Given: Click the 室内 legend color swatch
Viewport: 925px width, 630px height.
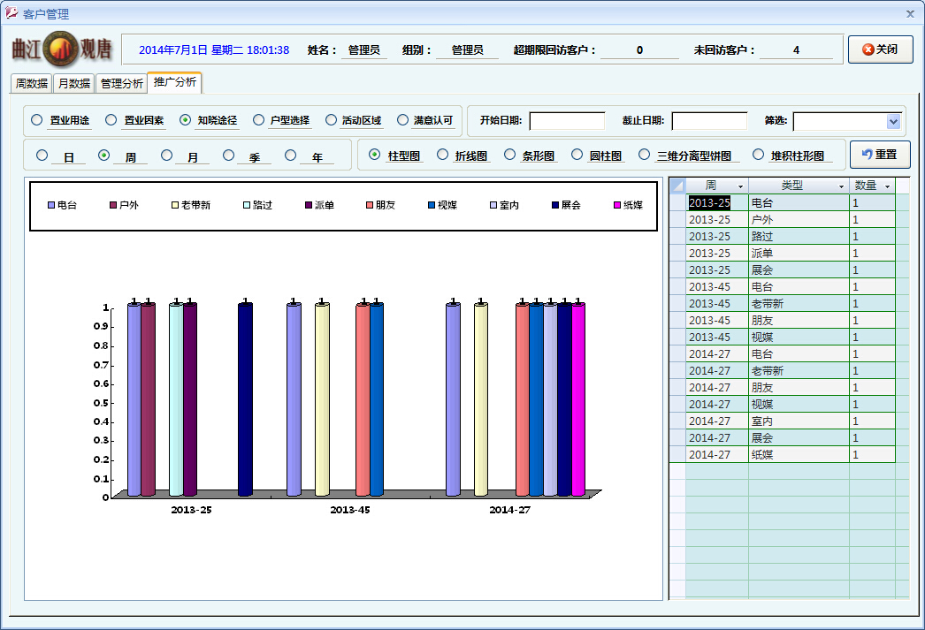Looking at the screenshot, I should pos(493,205).
